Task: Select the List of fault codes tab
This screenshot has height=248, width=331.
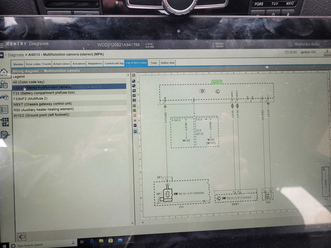Action: (x=136, y=63)
